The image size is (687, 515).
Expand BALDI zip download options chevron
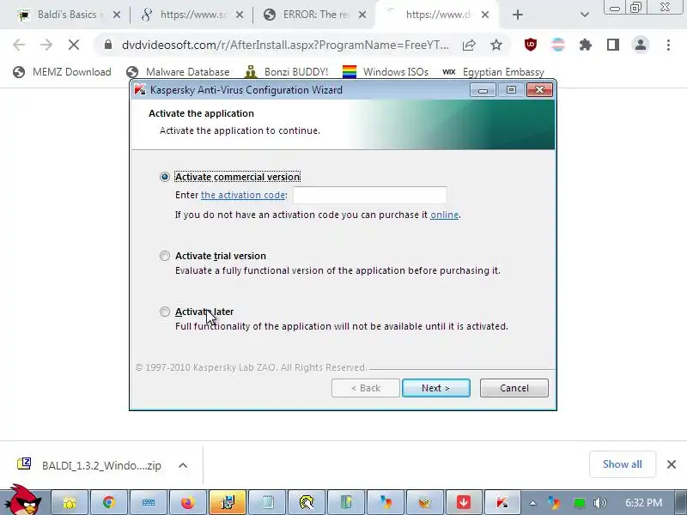tap(183, 465)
